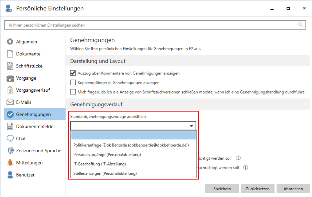Image resolution: width=312 pixels, height=197 pixels.
Task: Click the Vorgänge briefcase icon
Action: [x=10, y=78]
